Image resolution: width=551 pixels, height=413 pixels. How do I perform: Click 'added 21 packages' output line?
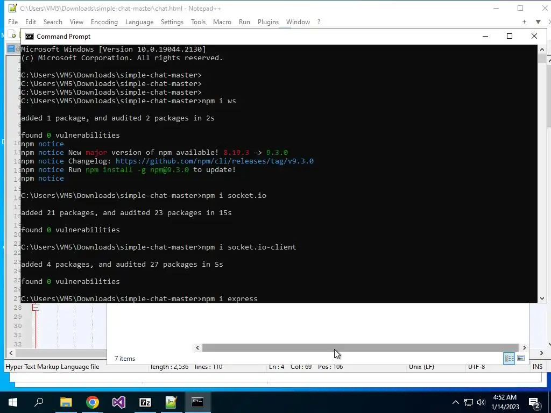126,213
